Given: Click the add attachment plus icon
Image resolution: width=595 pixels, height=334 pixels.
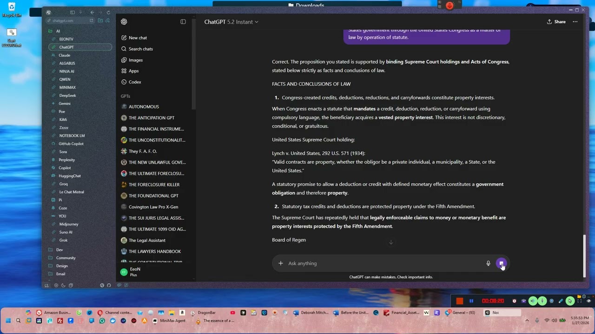Looking at the screenshot, I should 280,263.
